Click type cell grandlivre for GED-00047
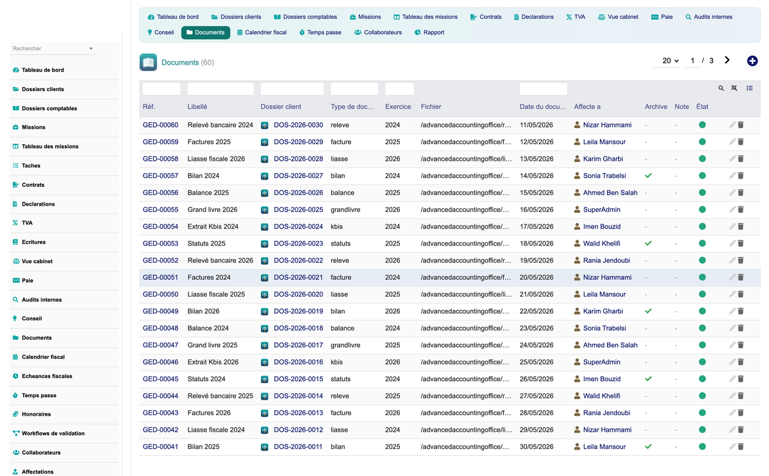Image resolution: width=769 pixels, height=476 pixels. tap(345, 345)
